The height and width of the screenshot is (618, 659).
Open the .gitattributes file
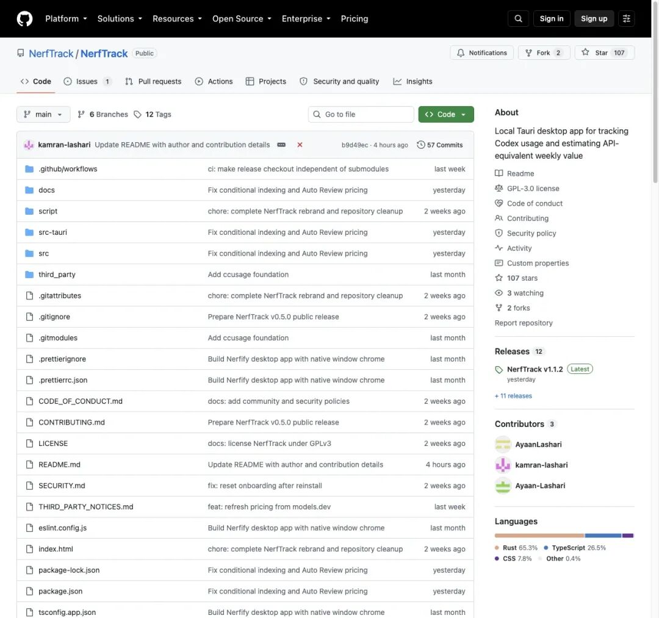point(60,296)
